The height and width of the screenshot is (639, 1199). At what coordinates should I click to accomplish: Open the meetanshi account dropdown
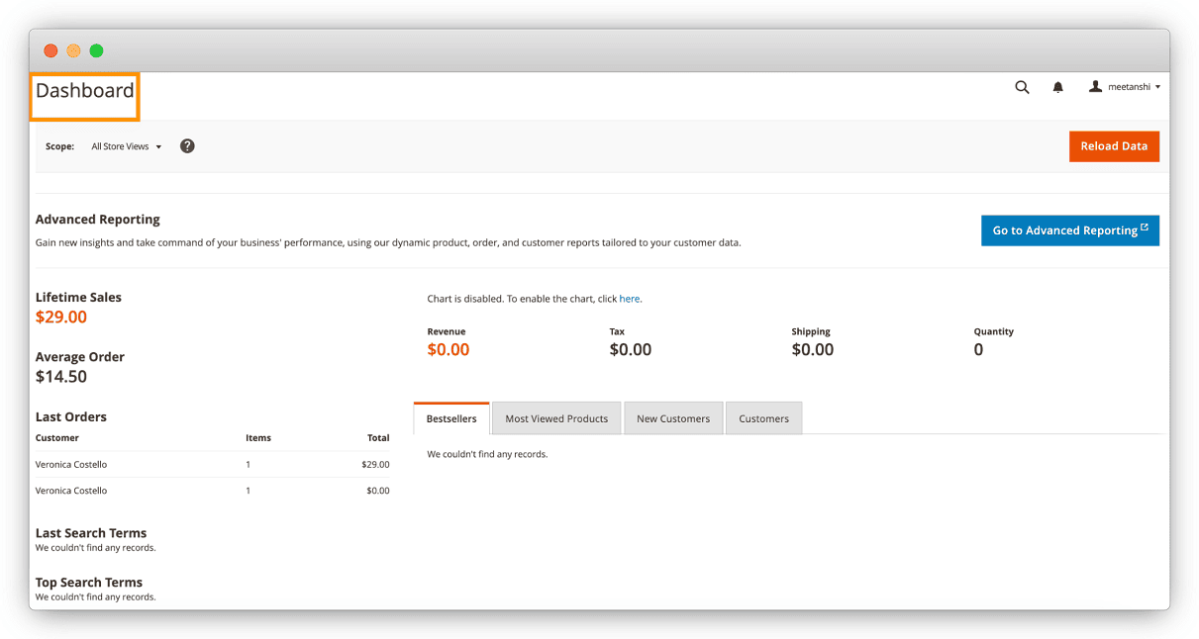click(1125, 87)
